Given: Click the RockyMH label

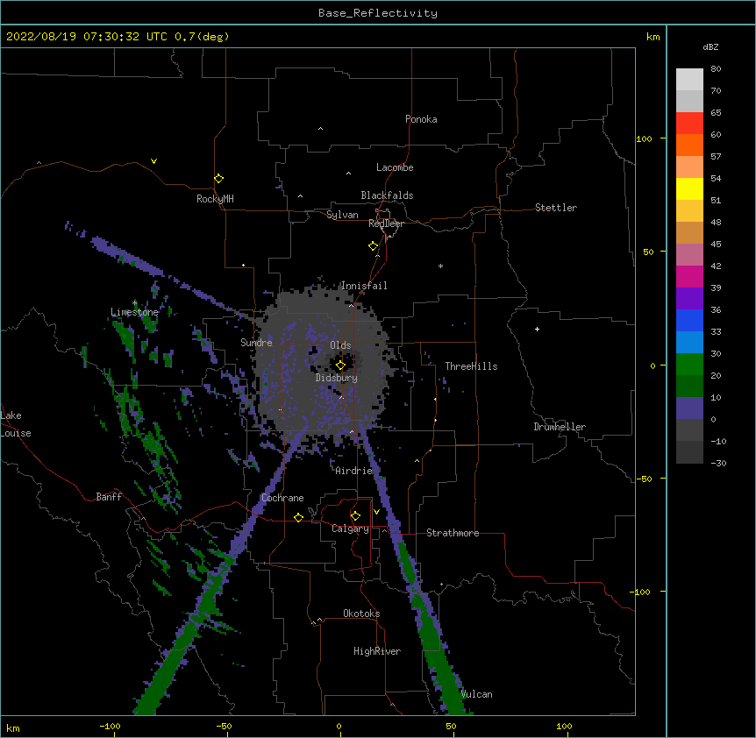Looking at the screenshot, I should click(215, 199).
